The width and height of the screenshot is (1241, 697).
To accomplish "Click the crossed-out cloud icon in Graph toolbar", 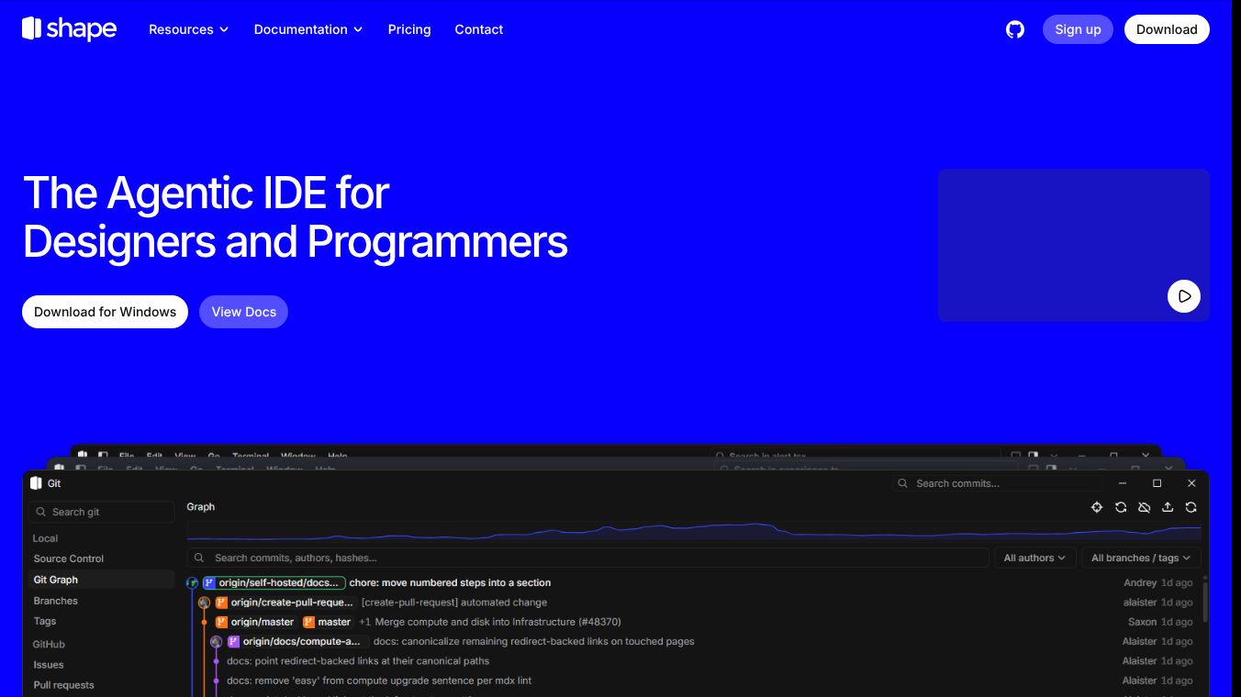I will [1145, 507].
